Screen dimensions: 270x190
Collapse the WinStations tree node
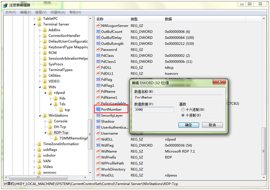[40, 116]
